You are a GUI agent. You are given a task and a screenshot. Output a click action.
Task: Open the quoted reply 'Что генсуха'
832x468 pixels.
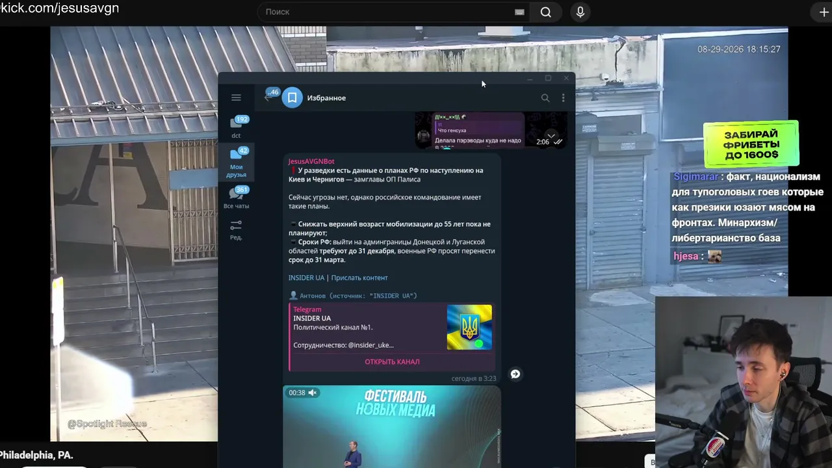click(480, 127)
